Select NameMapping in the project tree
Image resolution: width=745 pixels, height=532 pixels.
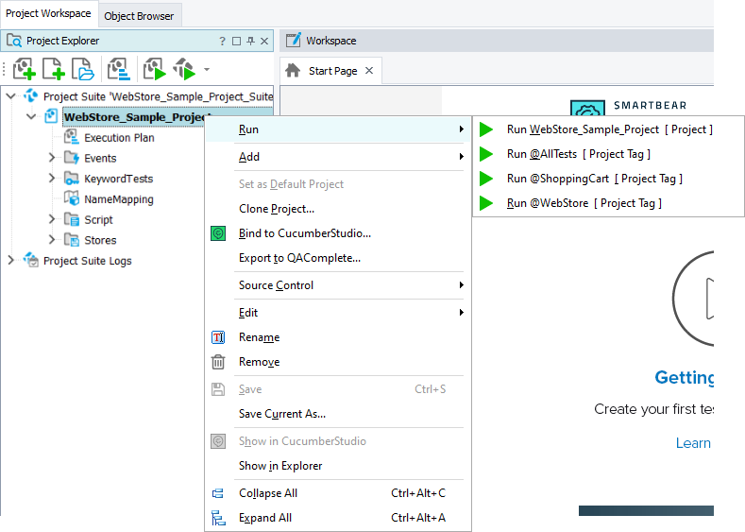click(x=118, y=199)
